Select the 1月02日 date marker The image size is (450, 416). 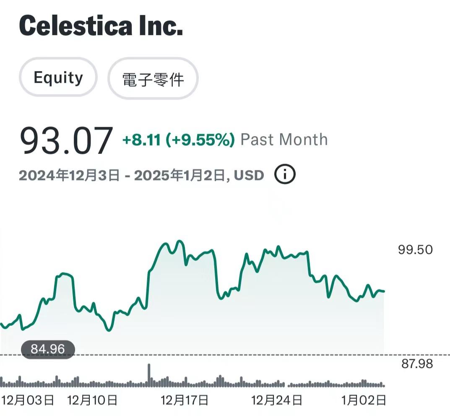(x=364, y=400)
